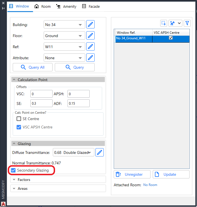Viewport: 197px width, 207px height.
Task: Switch to the Room tab
Action: tap(43, 6)
